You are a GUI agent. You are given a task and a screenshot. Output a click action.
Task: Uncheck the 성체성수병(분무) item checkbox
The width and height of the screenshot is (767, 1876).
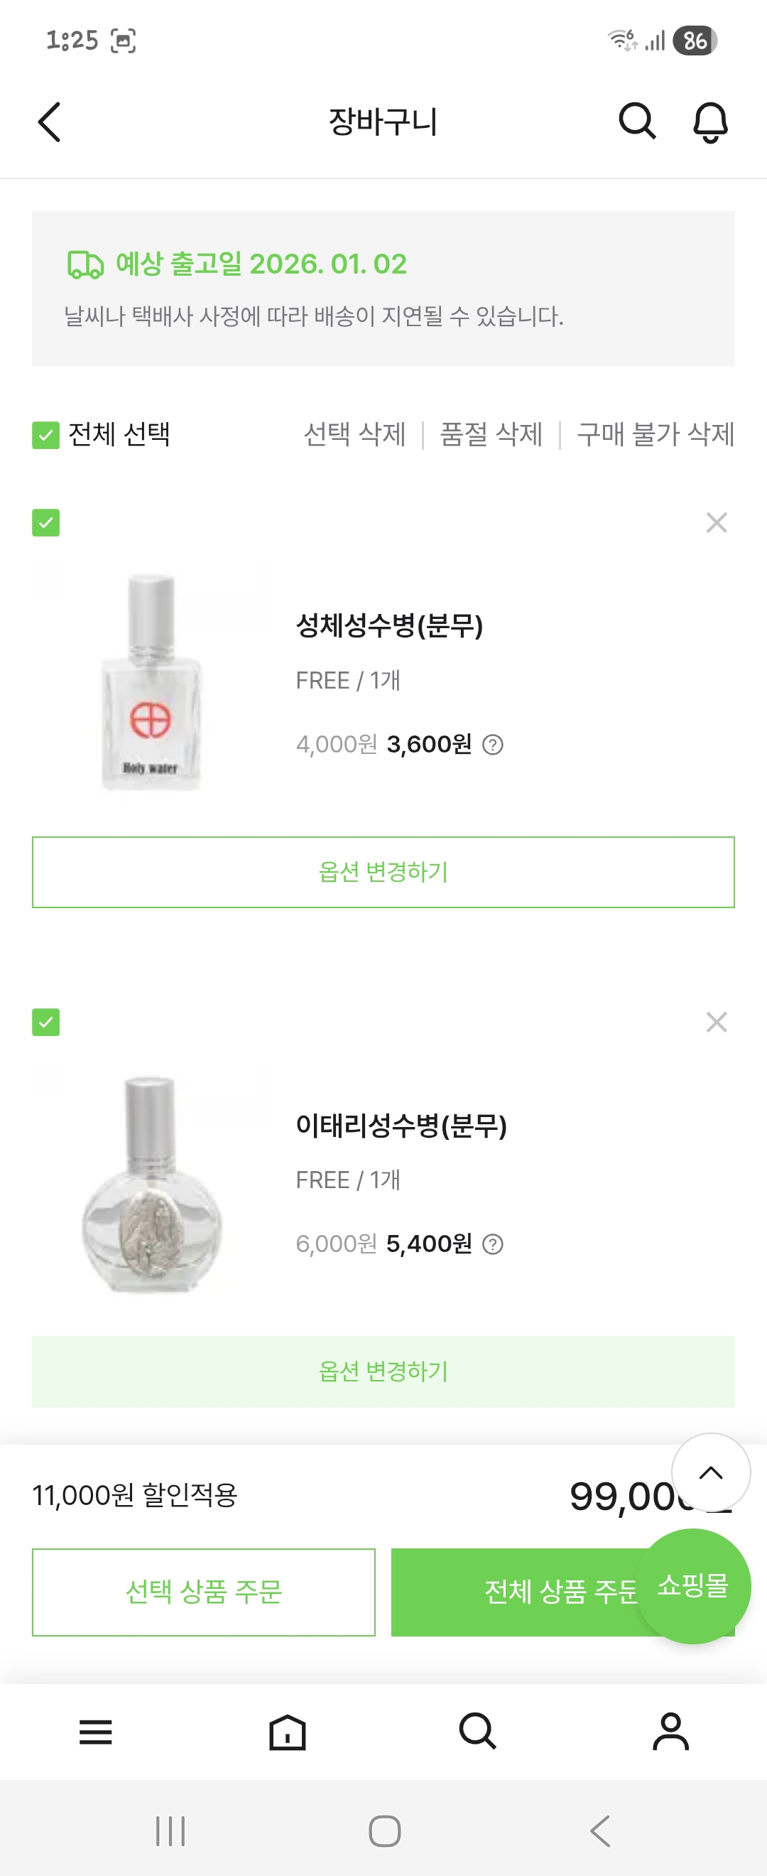[46, 523]
